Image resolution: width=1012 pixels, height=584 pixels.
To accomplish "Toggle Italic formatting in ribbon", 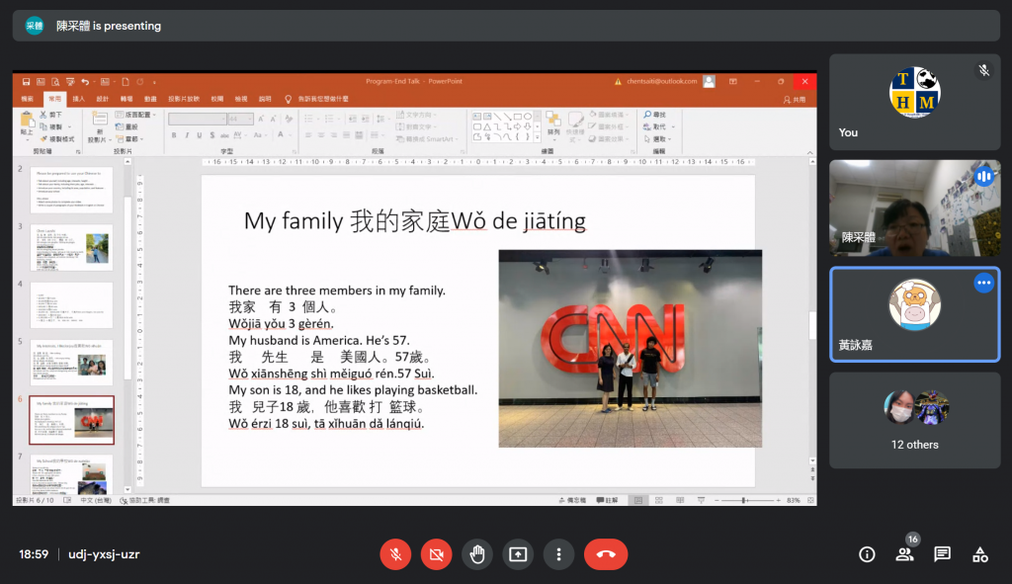I will [187, 135].
